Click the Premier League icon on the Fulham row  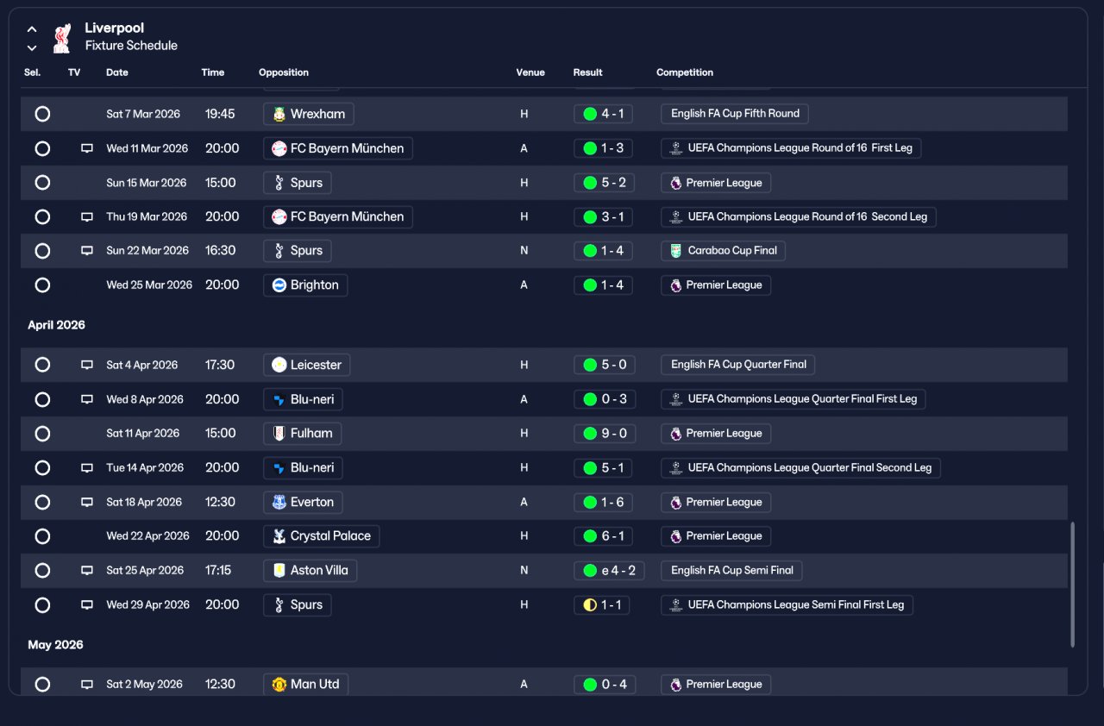click(675, 434)
